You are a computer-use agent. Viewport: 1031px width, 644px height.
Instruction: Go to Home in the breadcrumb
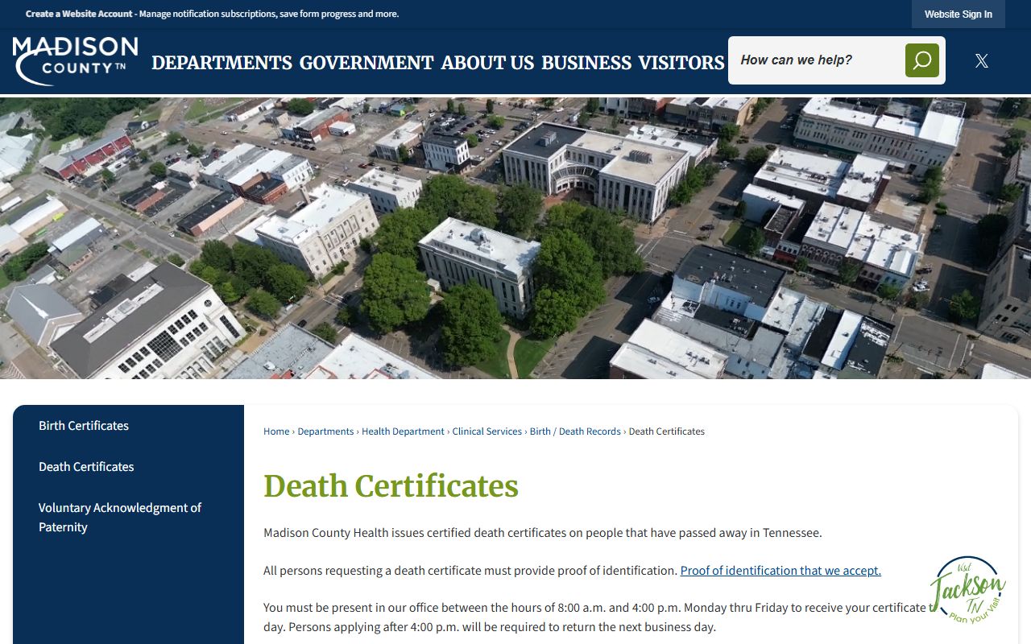(x=276, y=431)
